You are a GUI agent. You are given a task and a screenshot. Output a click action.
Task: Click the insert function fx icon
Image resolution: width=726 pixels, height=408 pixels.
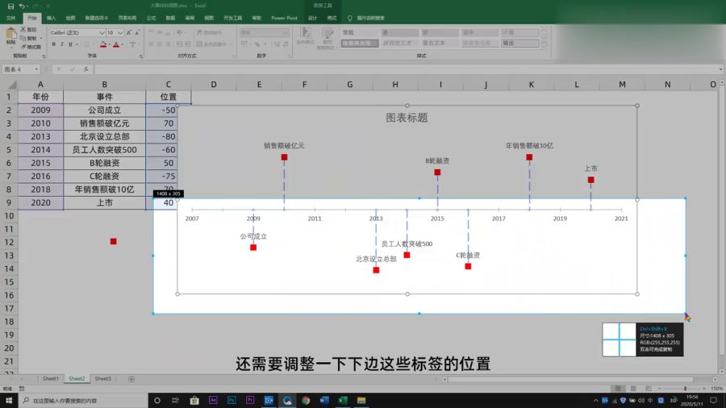click(87, 69)
